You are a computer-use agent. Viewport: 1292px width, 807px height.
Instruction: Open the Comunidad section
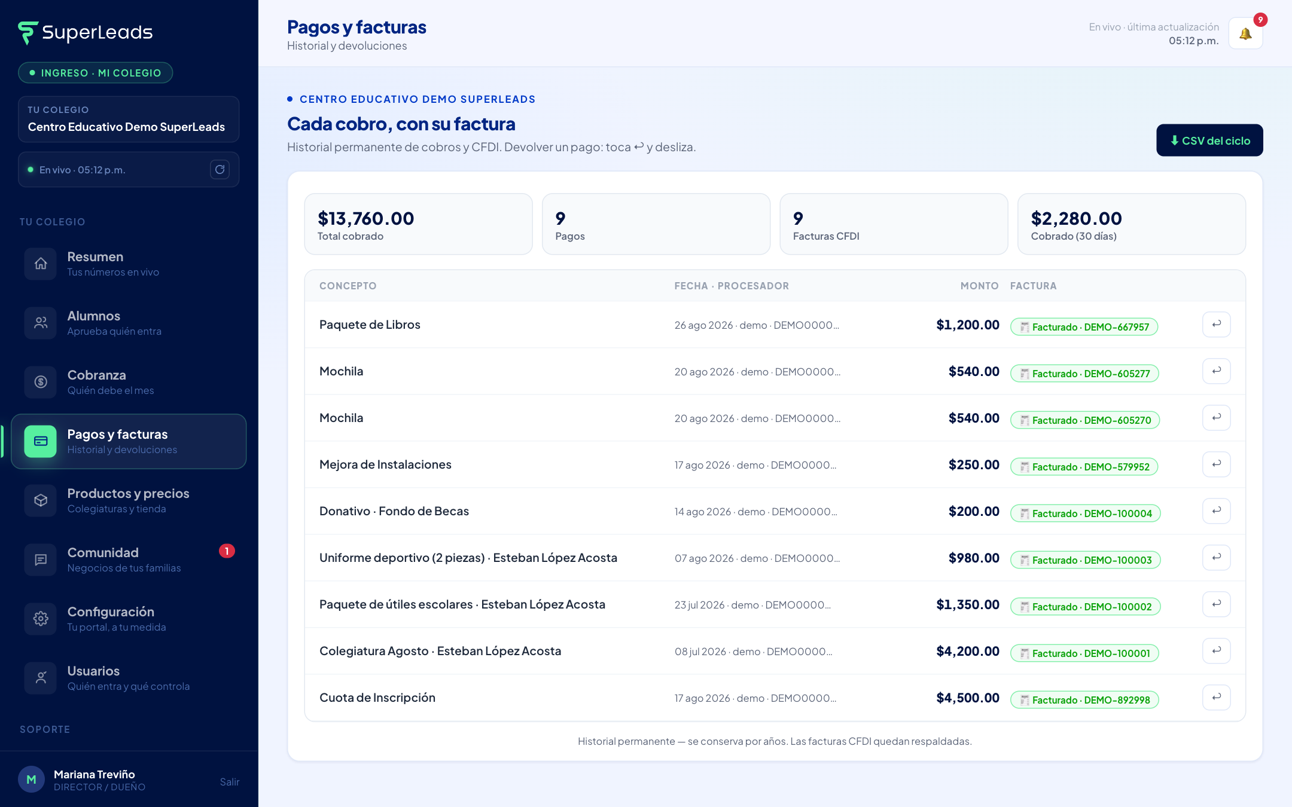[x=129, y=560]
